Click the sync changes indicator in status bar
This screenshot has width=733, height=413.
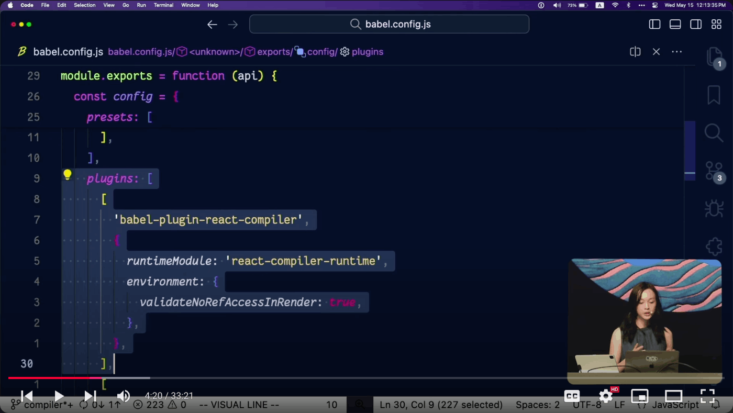pos(100,405)
